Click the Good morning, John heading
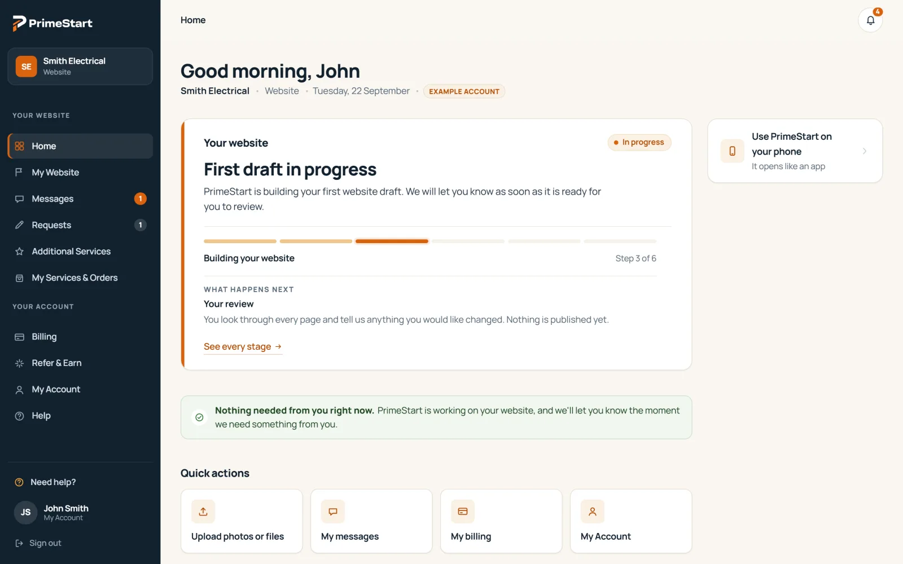 click(x=270, y=71)
